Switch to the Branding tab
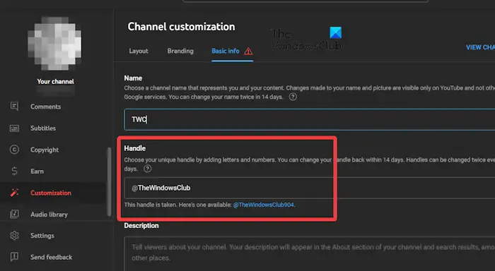The image size is (495, 271). 180,51
